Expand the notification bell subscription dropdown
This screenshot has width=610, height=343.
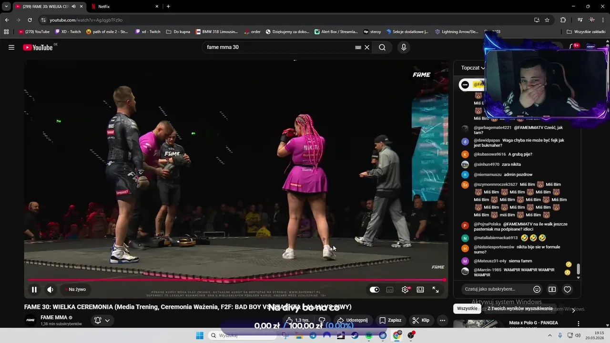coord(102,320)
